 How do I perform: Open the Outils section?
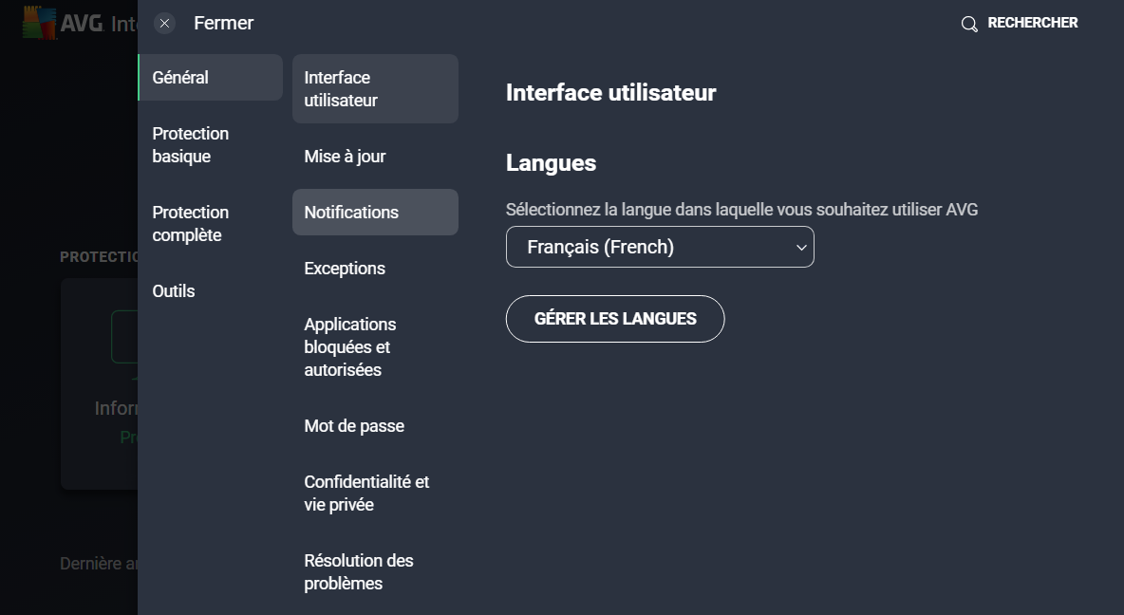174,291
